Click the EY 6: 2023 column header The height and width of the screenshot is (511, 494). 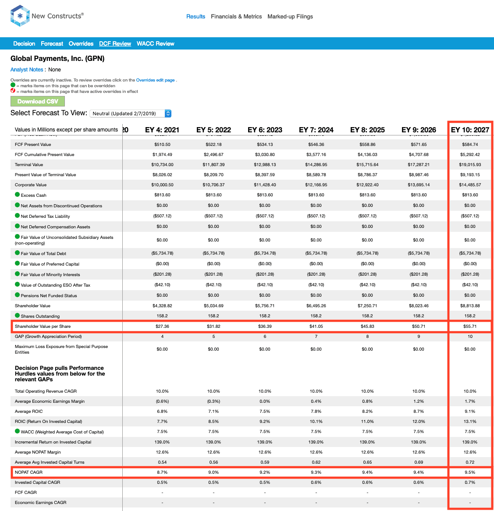tap(265, 130)
